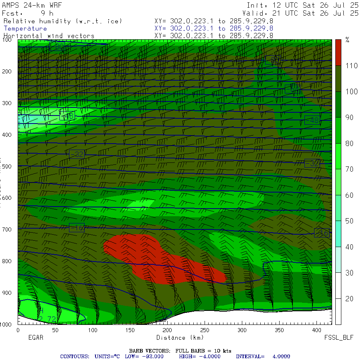Screen dimensions: 361x361
Task: Click the -80 contour label at top left
Action: click(x=57, y=47)
